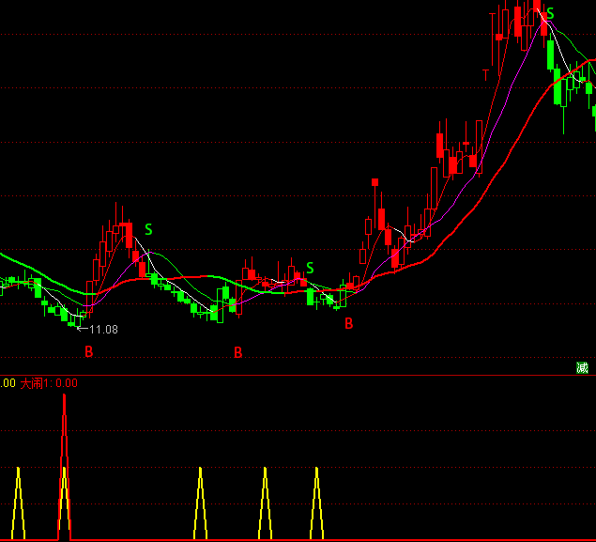Viewport: 596px width, 542px height.
Task: Click the small red square above candles
Action: click(x=374, y=181)
